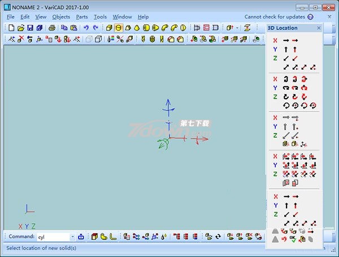Click the L-shaped profile solid icon in bottom toolbar
The image size is (339, 257).
point(113,237)
